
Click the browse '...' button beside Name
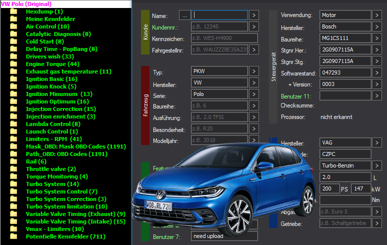click(184, 15)
